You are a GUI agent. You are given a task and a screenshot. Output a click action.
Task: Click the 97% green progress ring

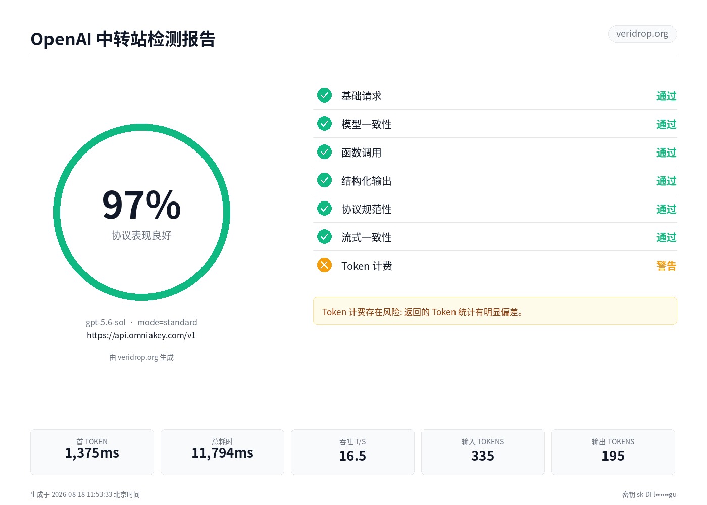(141, 213)
